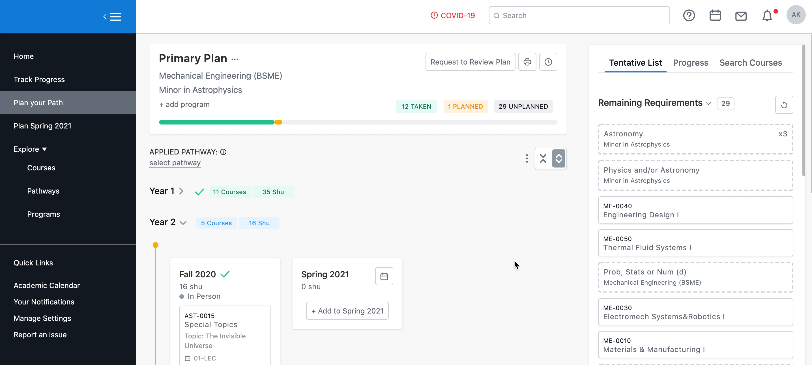
Task: Click the select pathway link
Action: point(175,163)
